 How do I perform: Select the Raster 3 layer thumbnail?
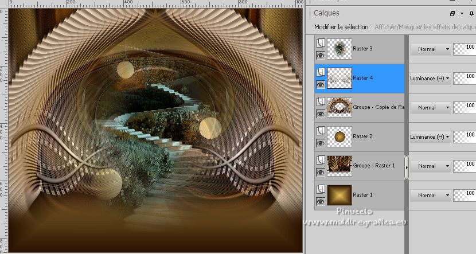[340, 49]
